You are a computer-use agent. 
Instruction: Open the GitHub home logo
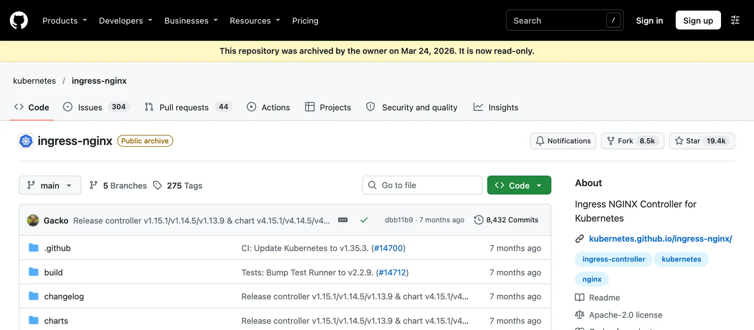(x=19, y=20)
